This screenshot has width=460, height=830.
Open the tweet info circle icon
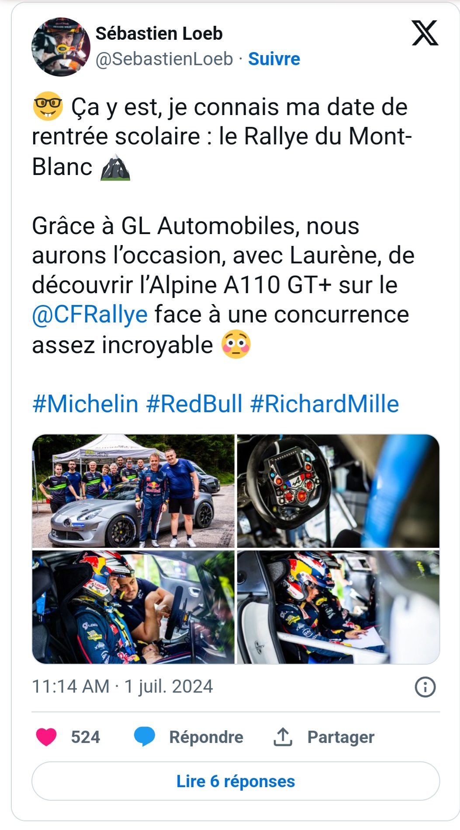[425, 687]
